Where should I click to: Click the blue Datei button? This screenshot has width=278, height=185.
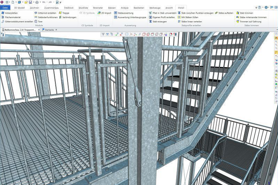pyautogui.click(x=5, y=7)
